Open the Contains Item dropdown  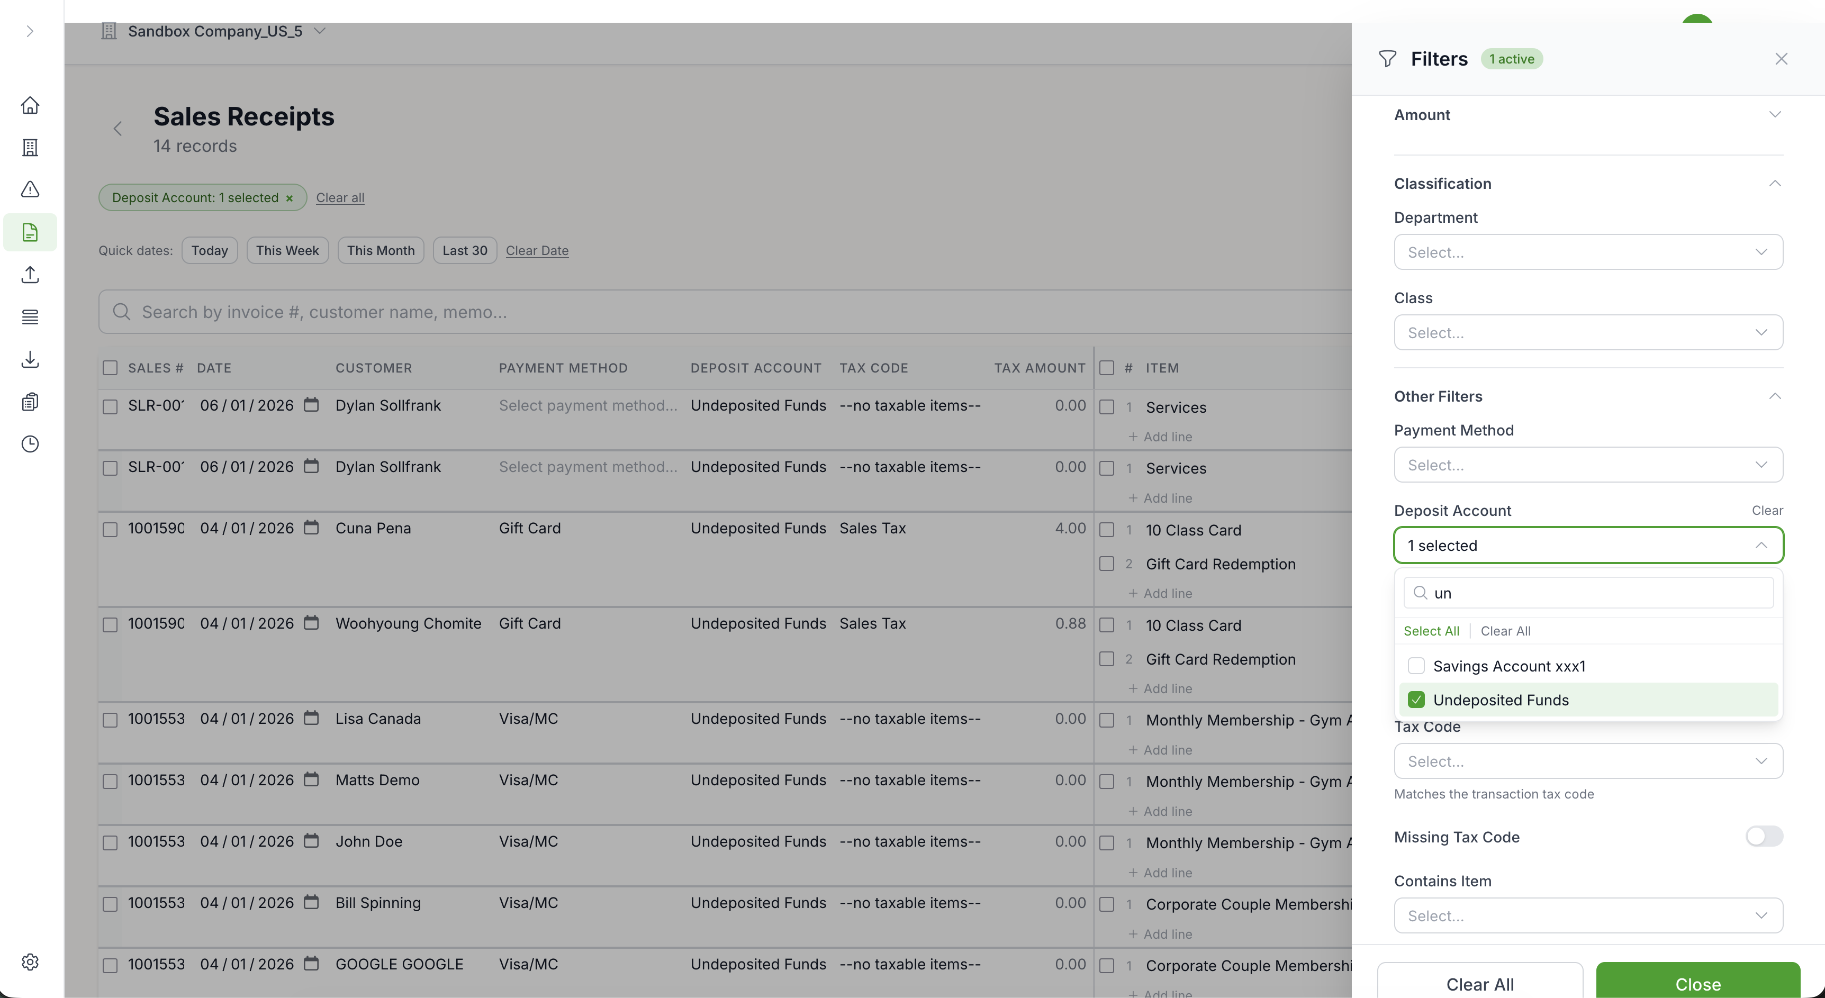(x=1588, y=916)
